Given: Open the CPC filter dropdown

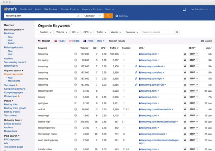Looking at the screenshot, I should pyautogui.click(x=88, y=32).
